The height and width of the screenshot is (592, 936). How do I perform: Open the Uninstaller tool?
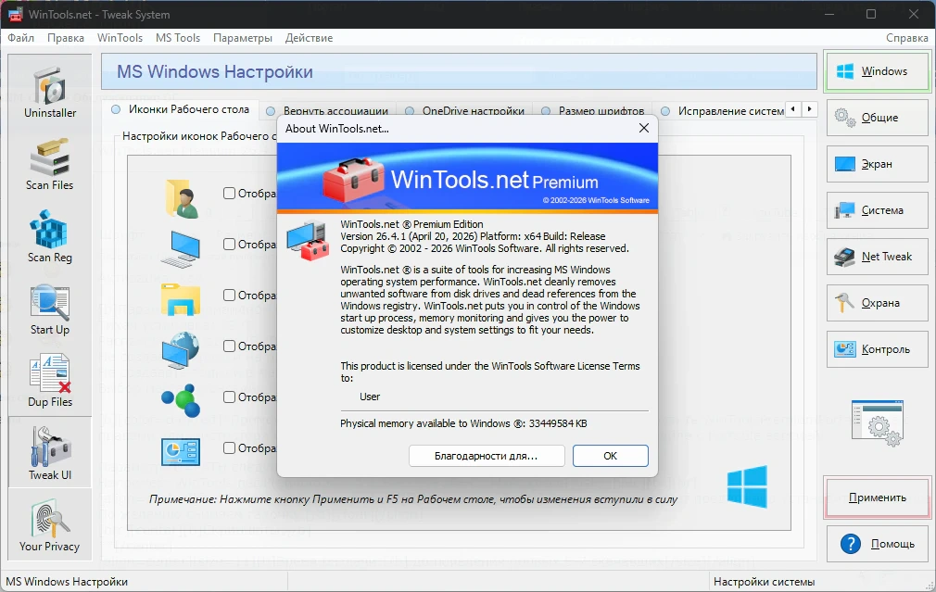pyautogui.click(x=50, y=93)
